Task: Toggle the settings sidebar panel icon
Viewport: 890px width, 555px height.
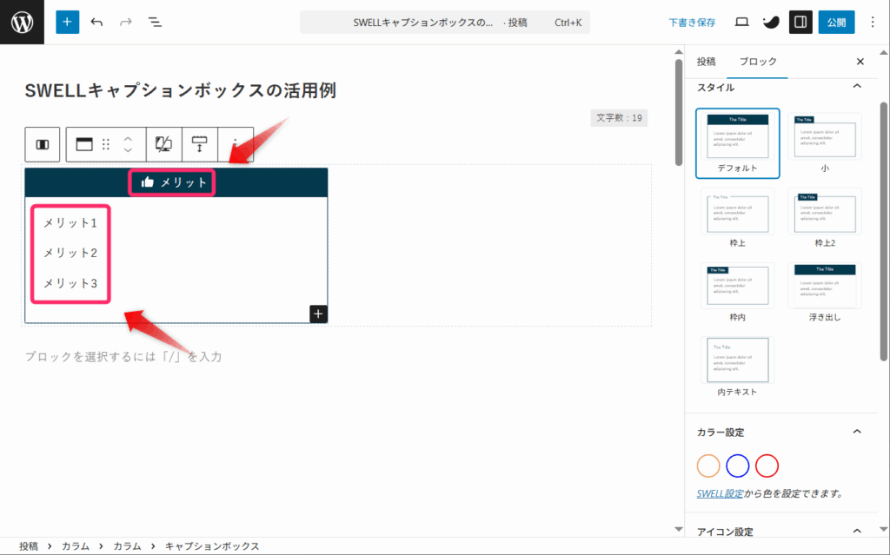Action: [800, 22]
